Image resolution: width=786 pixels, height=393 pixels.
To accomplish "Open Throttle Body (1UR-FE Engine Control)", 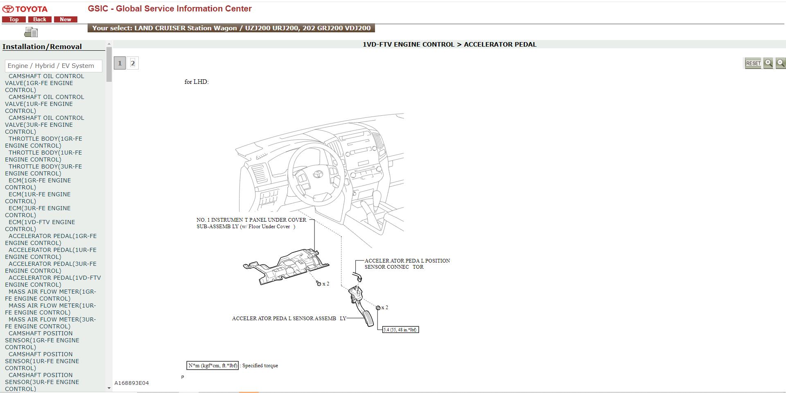I will coord(43,156).
